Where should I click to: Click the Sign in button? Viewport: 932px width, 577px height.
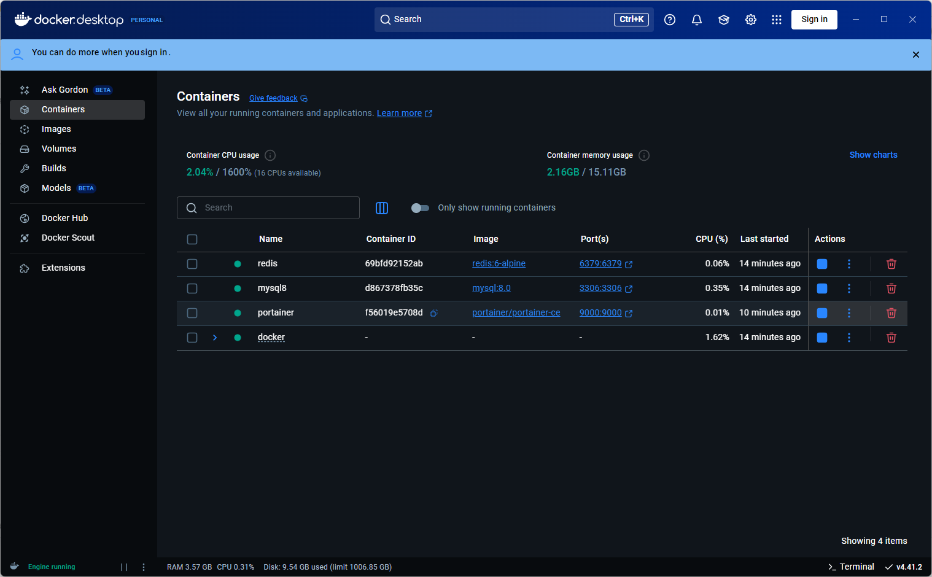tap(814, 20)
